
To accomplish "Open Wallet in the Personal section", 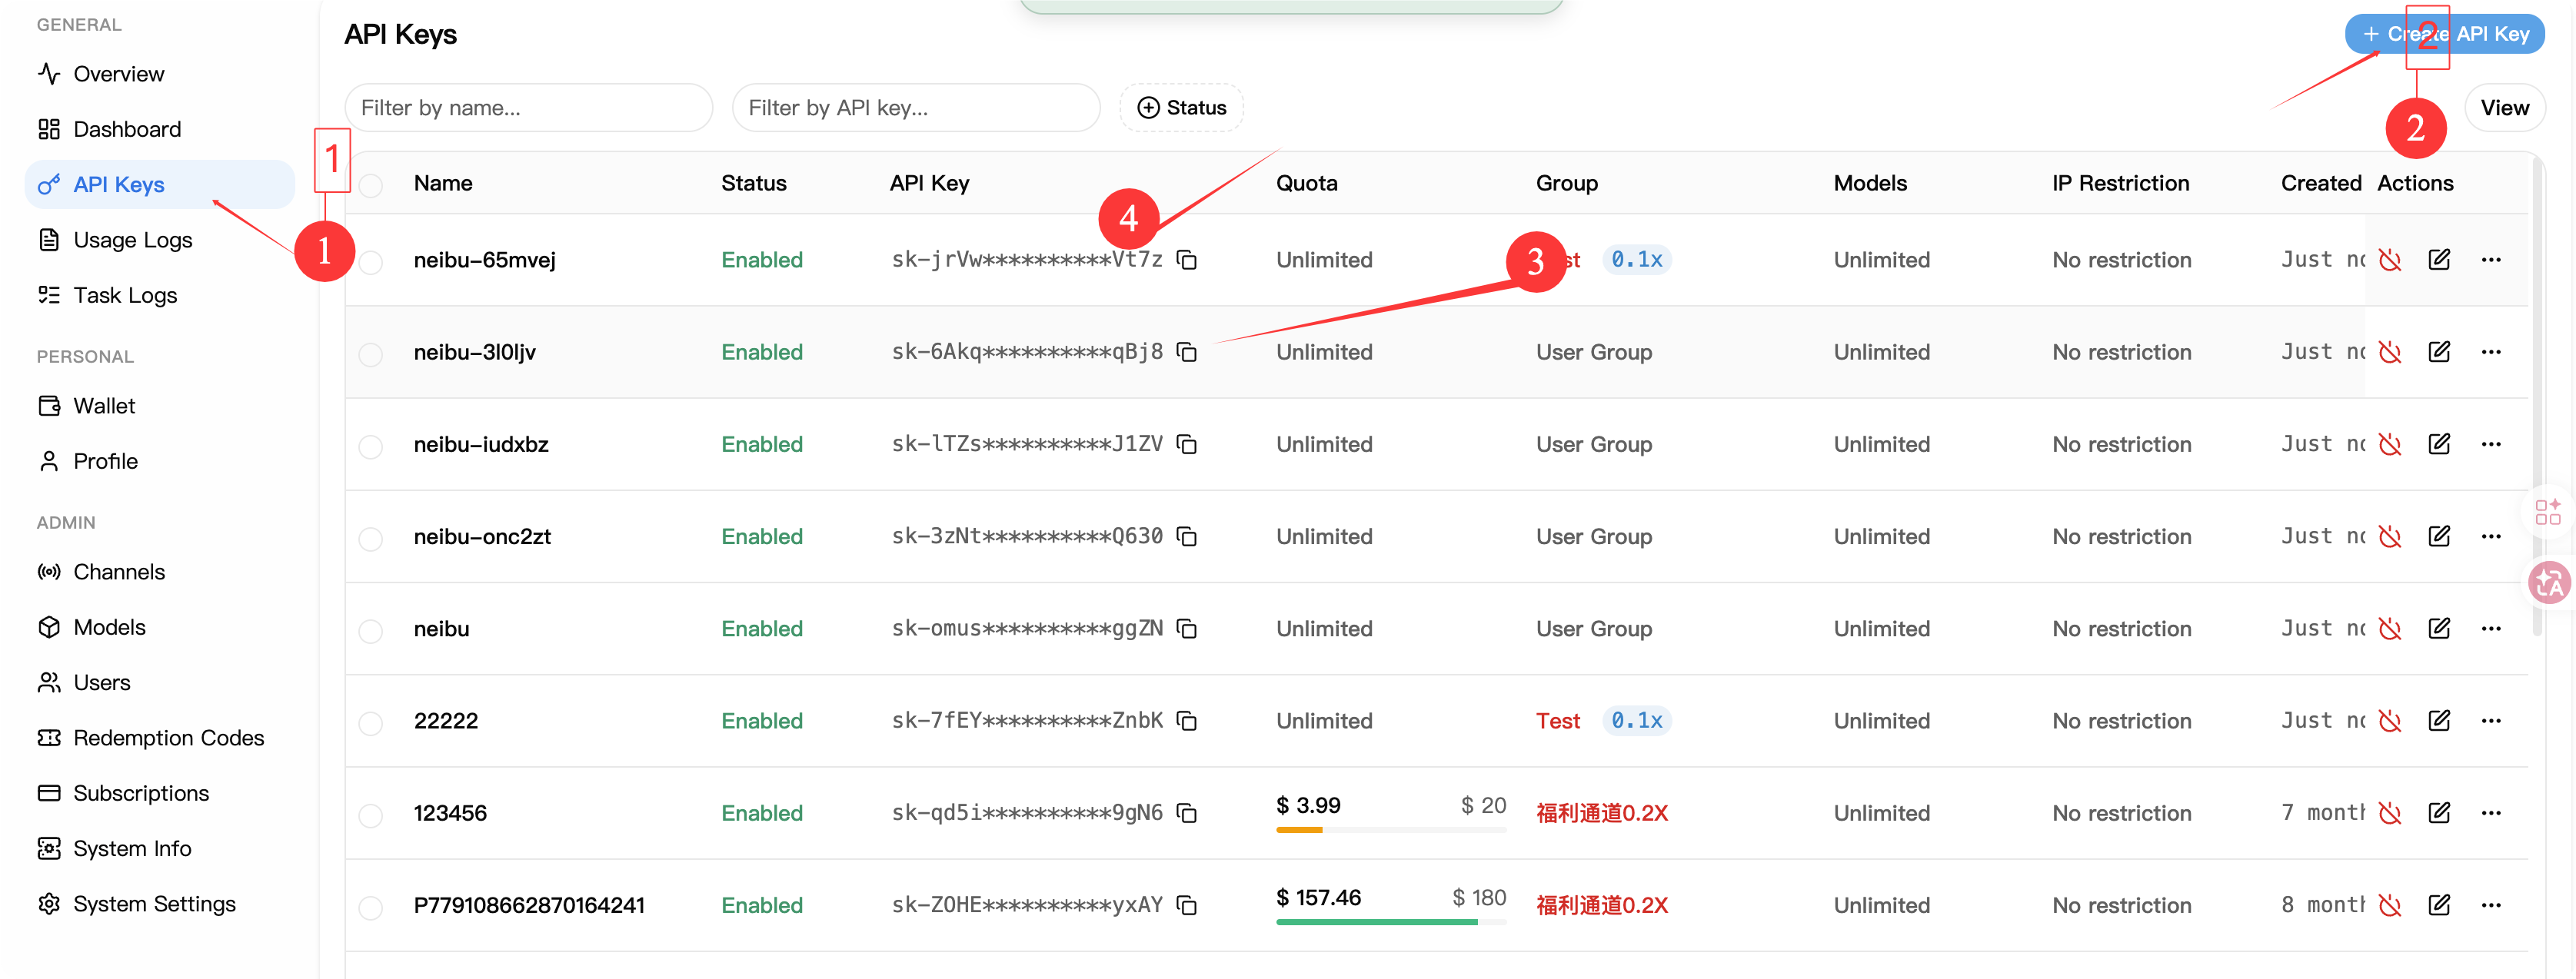I will click(x=160, y=406).
